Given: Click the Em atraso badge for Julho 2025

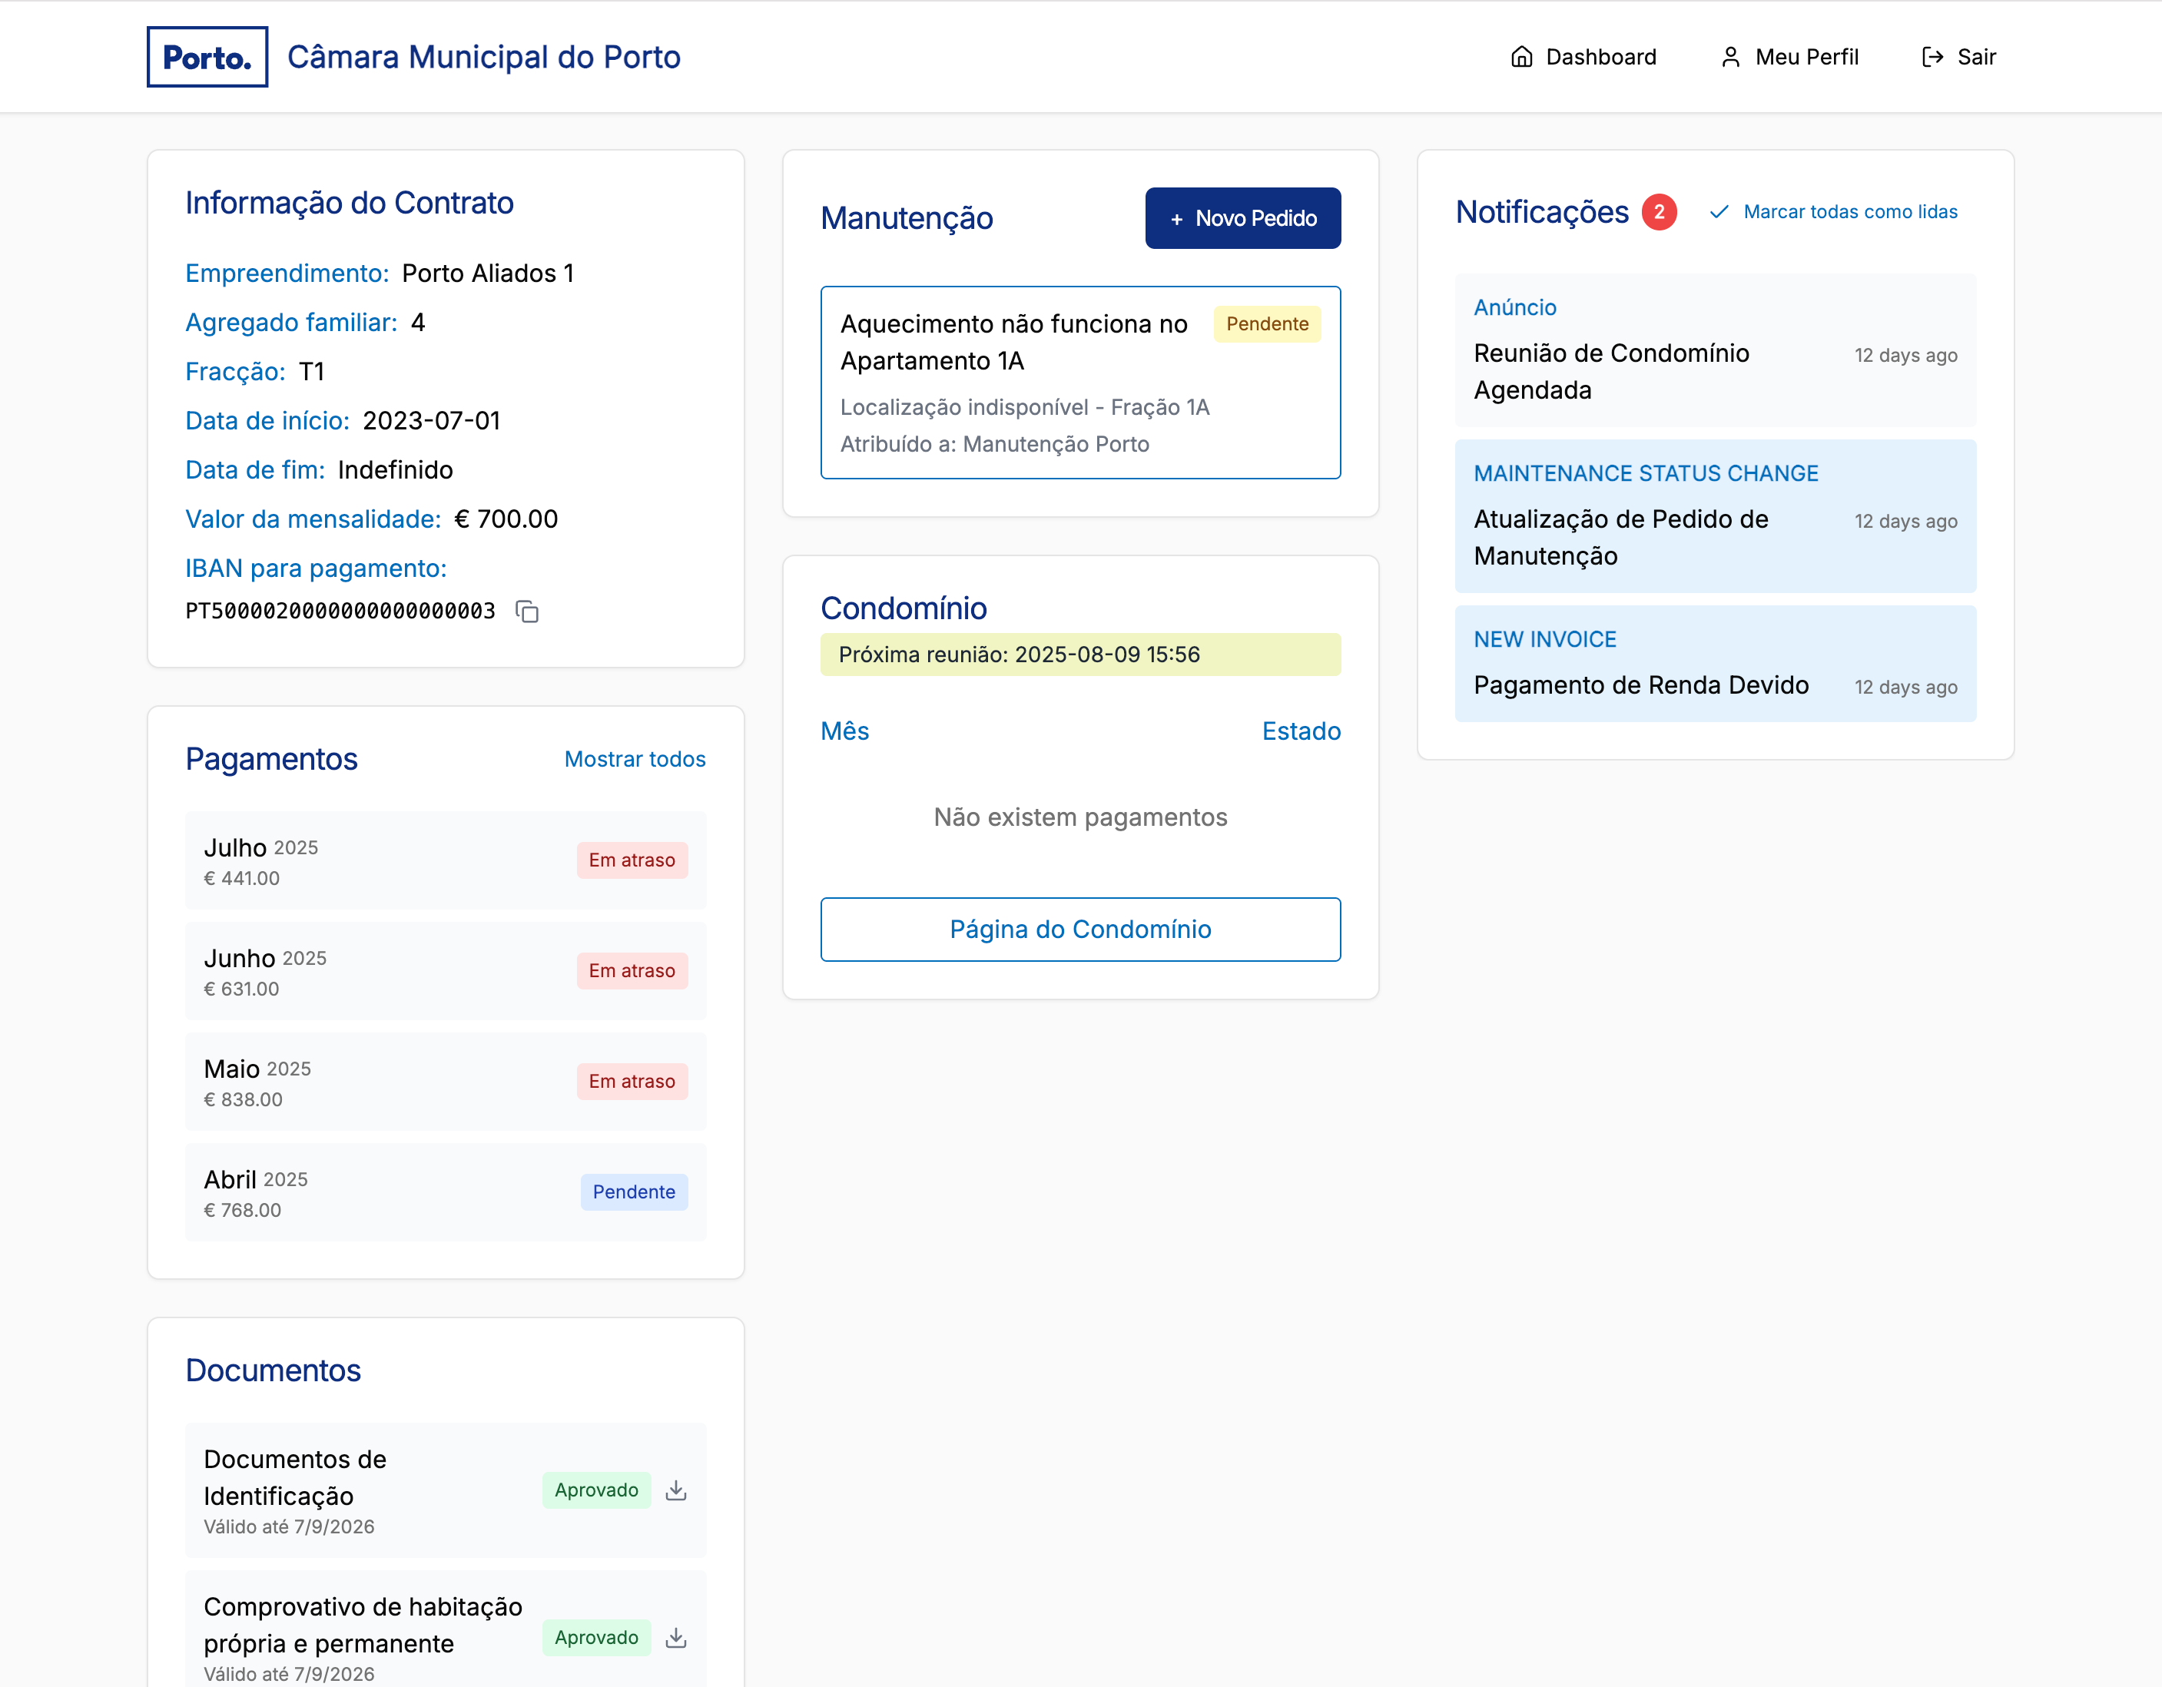Looking at the screenshot, I should click(632, 860).
